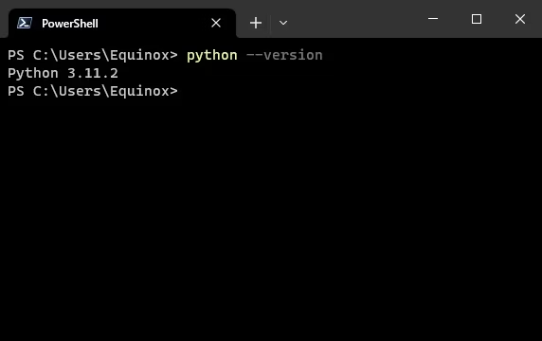Viewport: 542px width, 341px height.
Task: Click the gray --version argument text
Action: click(x=284, y=55)
